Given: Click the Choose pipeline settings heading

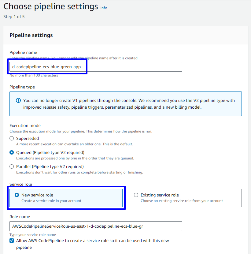Looking at the screenshot, I should tap(51, 7).
